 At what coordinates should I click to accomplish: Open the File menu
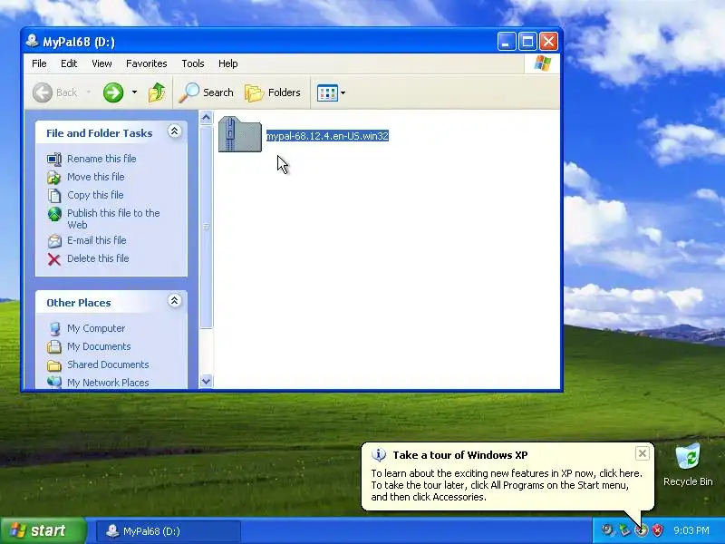(x=39, y=63)
